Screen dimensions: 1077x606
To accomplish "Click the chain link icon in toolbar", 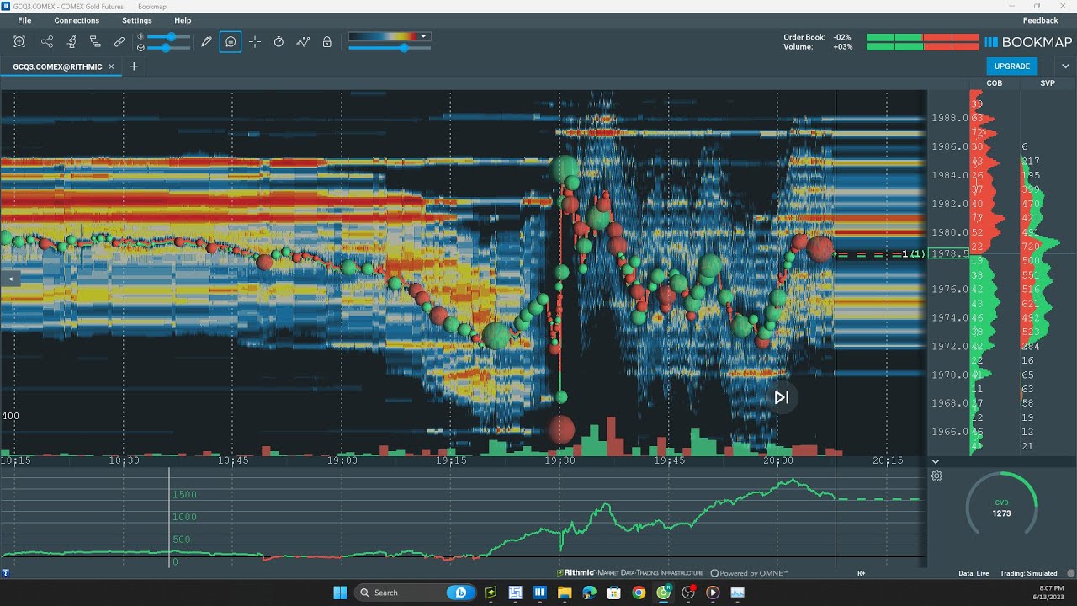I will [x=119, y=41].
